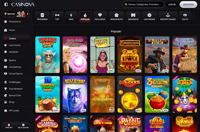Switch to the Slots category
The height and width of the screenshot is (132, 200).
click(185, 17)
